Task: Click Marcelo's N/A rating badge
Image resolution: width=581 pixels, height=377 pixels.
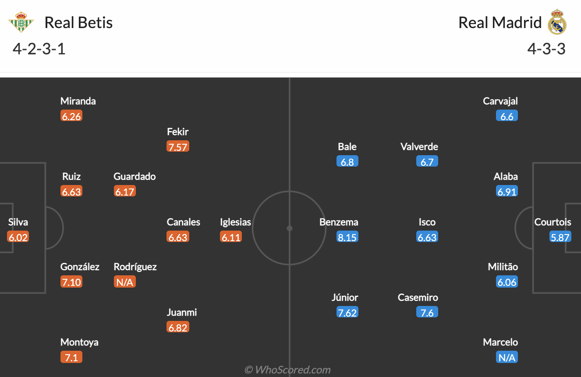Action: (x=507, y=357)
